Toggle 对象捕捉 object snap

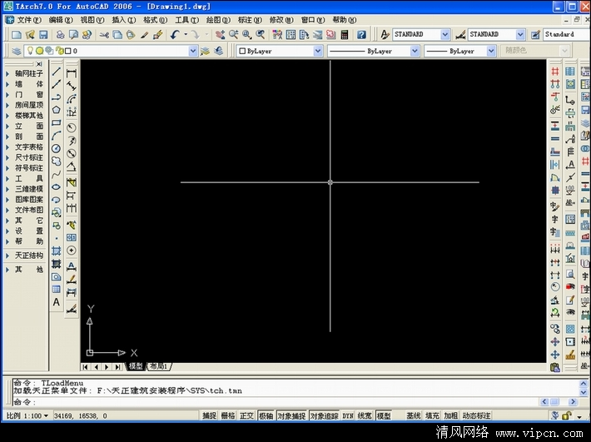pyautogui.click(x=291, y=415)
